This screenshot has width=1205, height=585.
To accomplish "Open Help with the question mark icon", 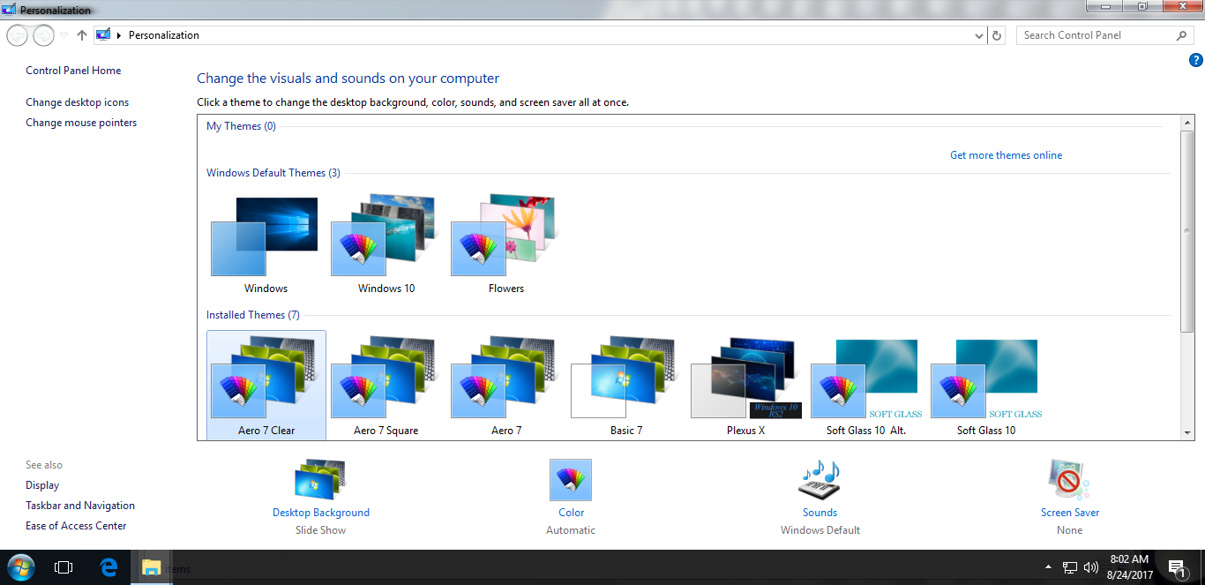I will (1196, 60).
